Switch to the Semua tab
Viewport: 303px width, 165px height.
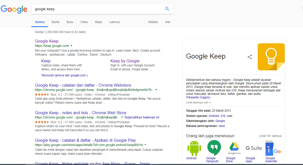pyautogui.click(x=40, y=22)
